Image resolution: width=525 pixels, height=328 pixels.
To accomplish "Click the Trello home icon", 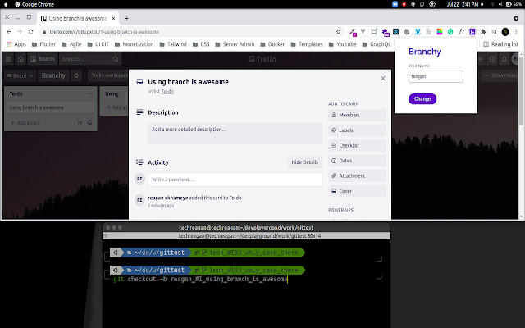I will (21, 59).
